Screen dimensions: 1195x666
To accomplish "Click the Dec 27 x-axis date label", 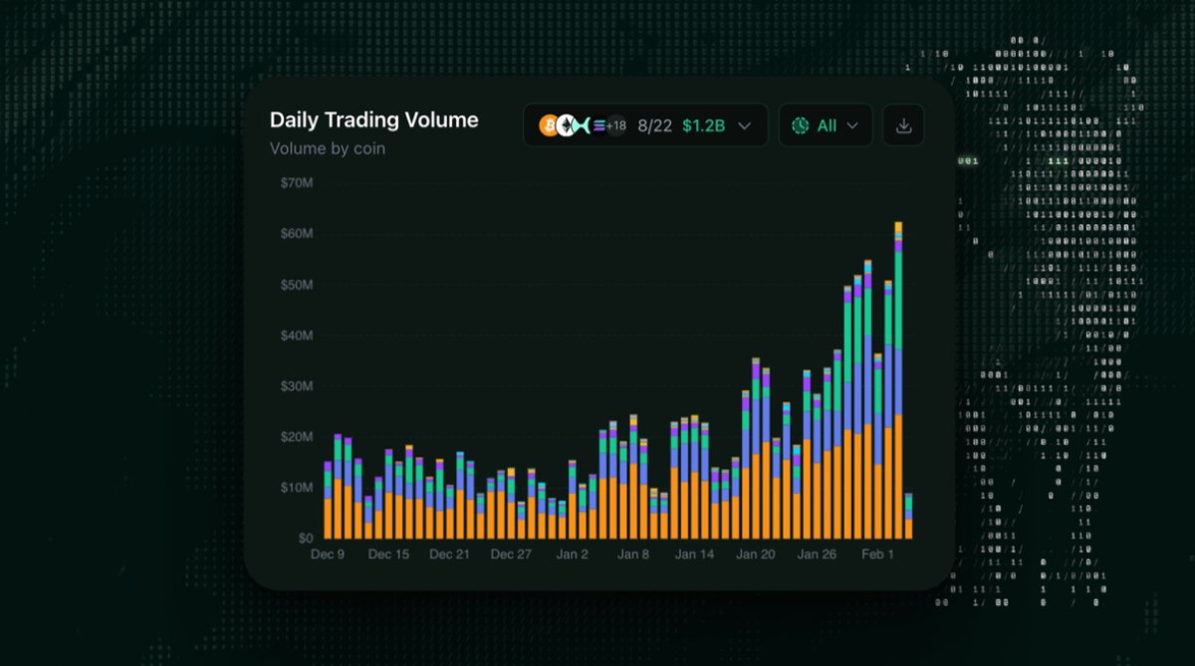I will click(x=511, y=555).
